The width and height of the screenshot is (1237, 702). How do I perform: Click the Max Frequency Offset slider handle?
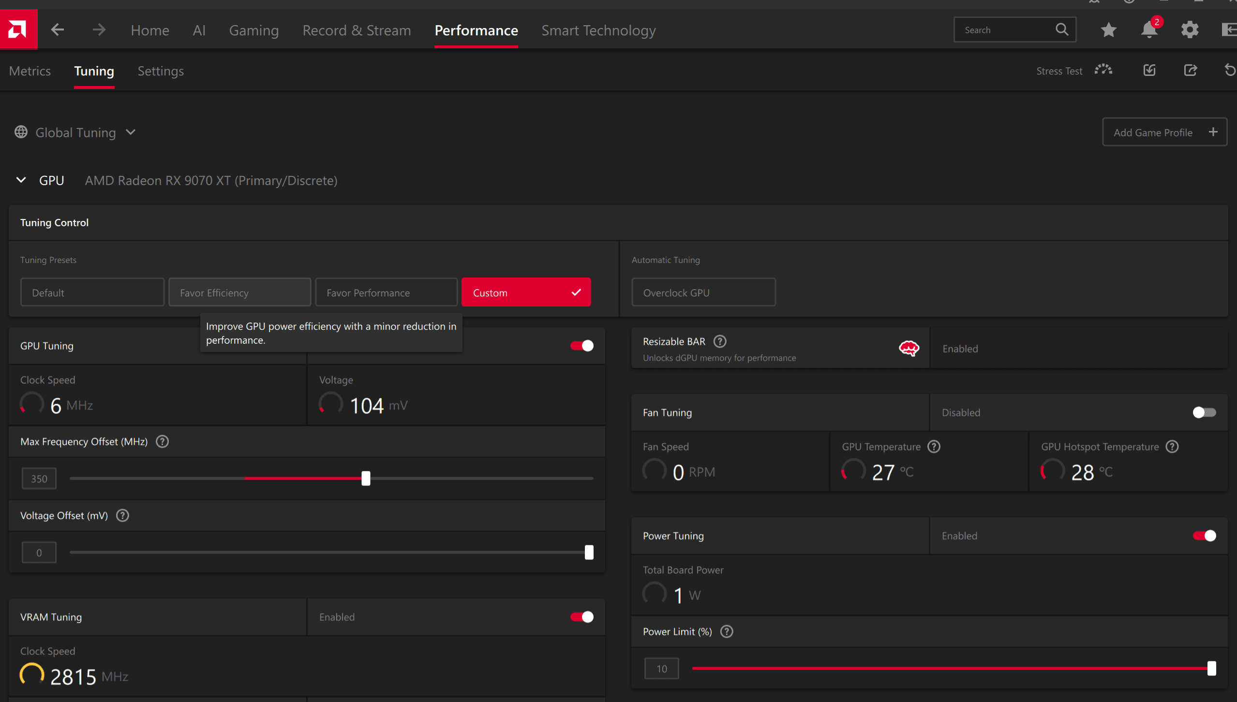coord(366,479)
